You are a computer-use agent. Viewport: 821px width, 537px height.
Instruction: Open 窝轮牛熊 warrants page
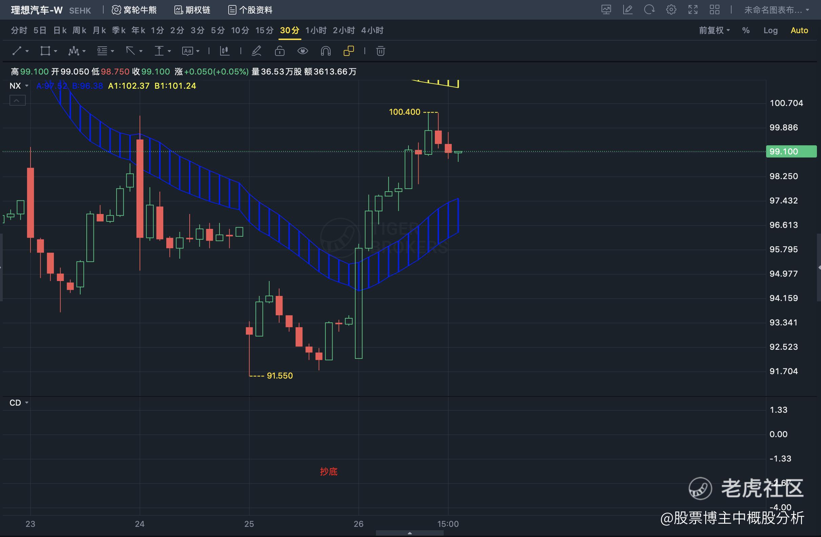click(134, 10)
